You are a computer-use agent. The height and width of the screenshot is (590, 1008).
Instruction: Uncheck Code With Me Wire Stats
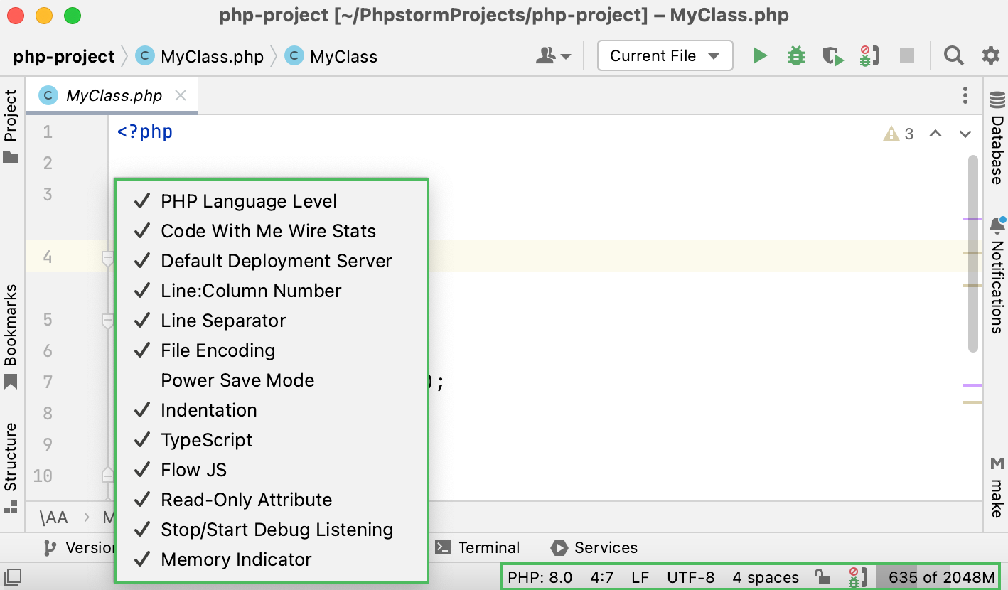click(x=271, y=231)
